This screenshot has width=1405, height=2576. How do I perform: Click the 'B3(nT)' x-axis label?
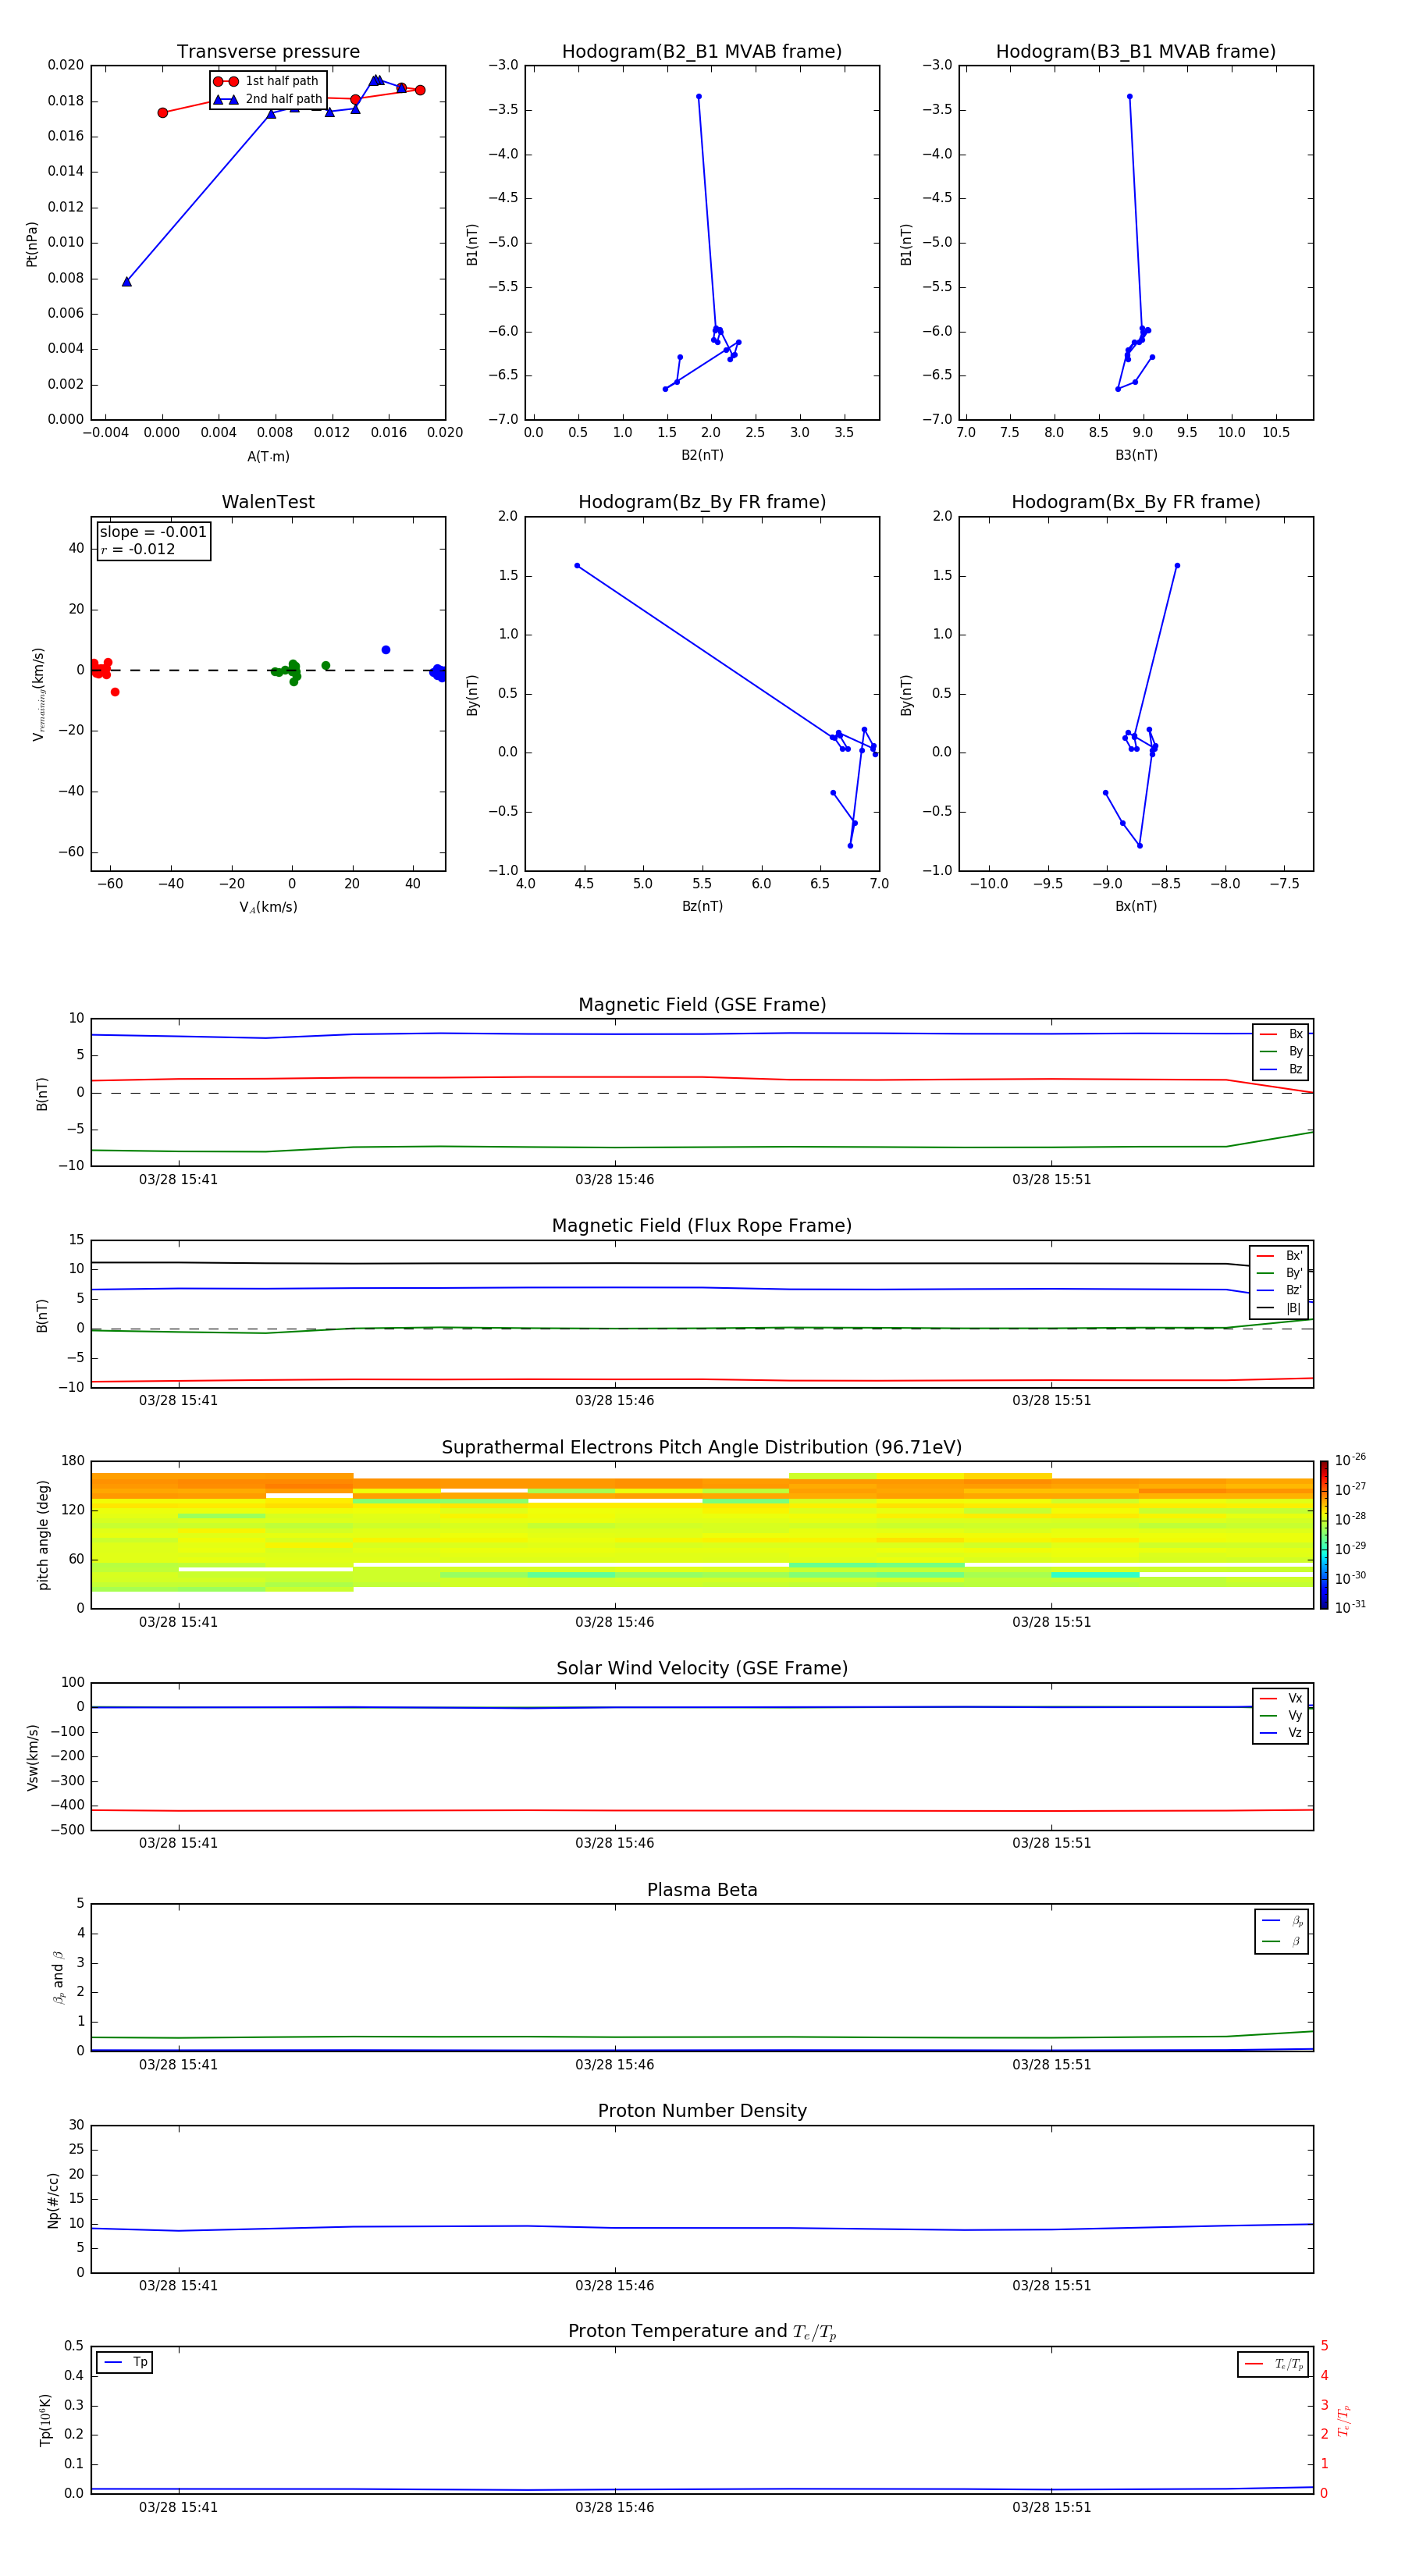[1136, 455]
